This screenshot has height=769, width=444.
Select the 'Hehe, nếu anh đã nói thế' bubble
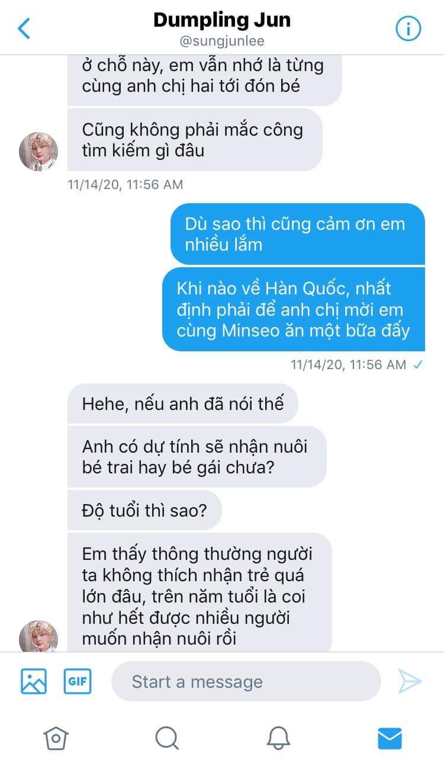tap(183, 403)
